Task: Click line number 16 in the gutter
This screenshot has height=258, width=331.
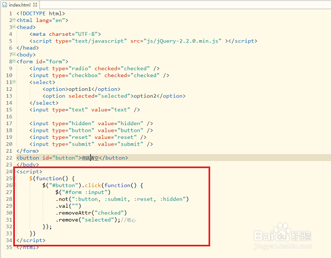Action: click(x=9, y=117)
